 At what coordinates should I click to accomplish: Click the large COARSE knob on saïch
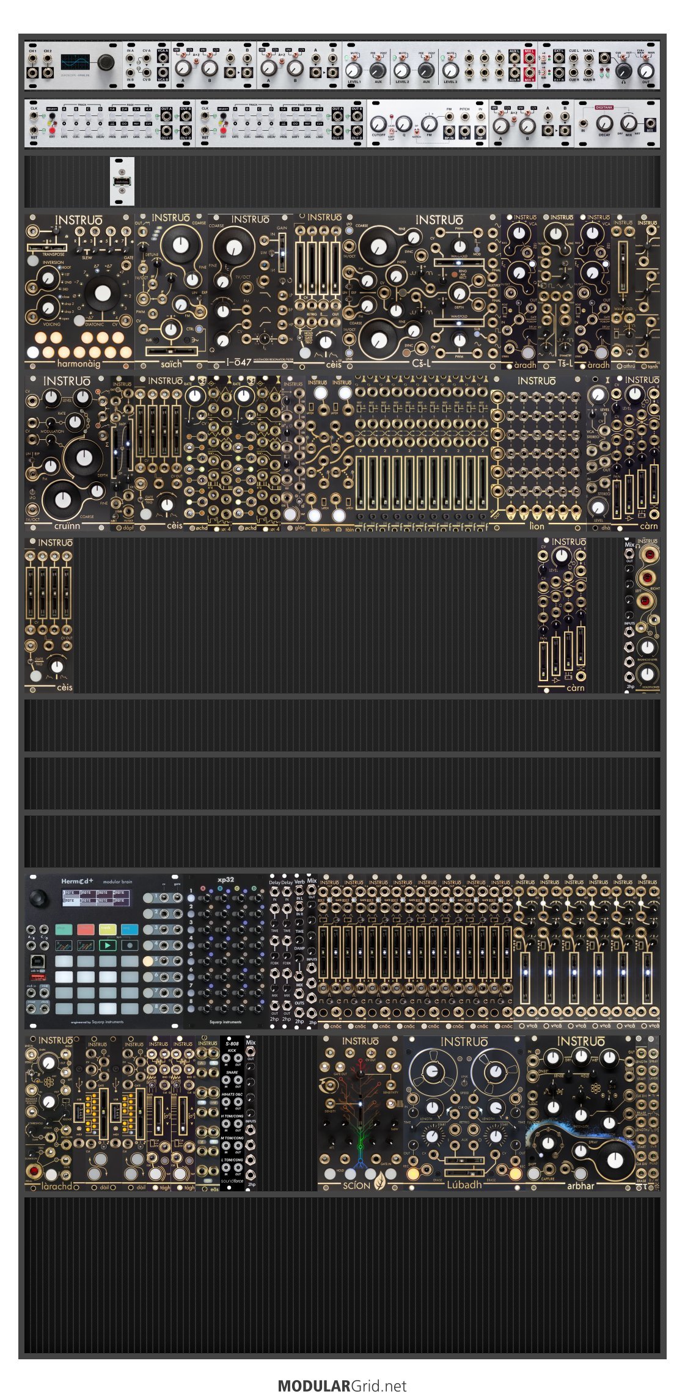(x=181, y=246)
